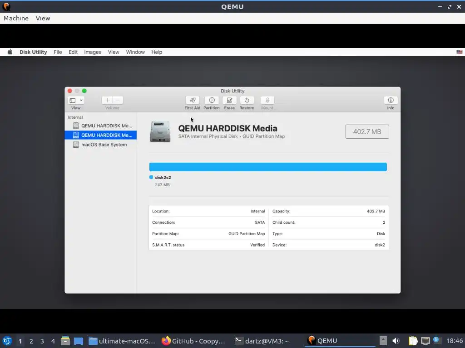465x348 pixels.
Task: Click the volume speaker tray icon
Action: pos(396,341)
